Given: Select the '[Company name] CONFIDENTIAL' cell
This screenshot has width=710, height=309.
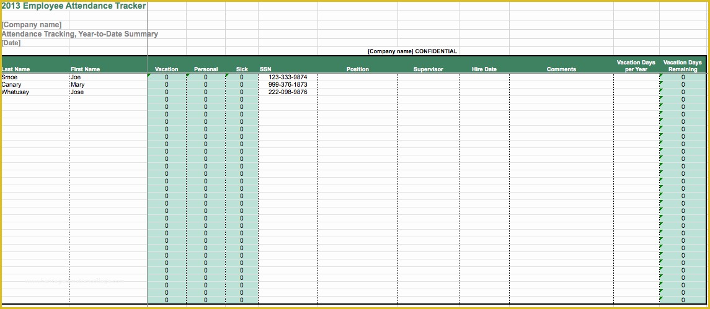Looking at the screenshot, I should click(x=412, y=51).
